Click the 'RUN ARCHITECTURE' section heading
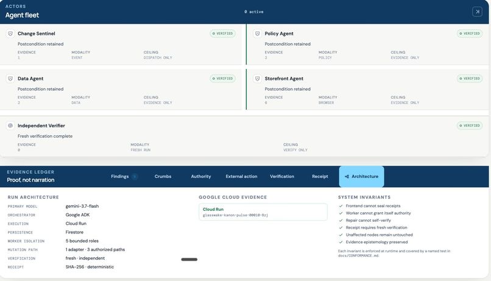 33,197
